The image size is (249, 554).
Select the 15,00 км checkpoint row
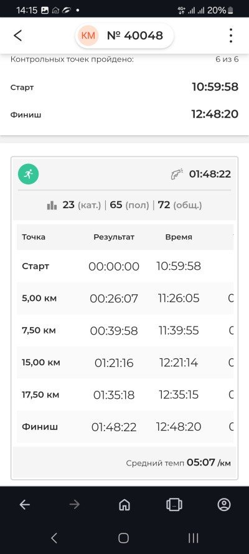[125, 363]
